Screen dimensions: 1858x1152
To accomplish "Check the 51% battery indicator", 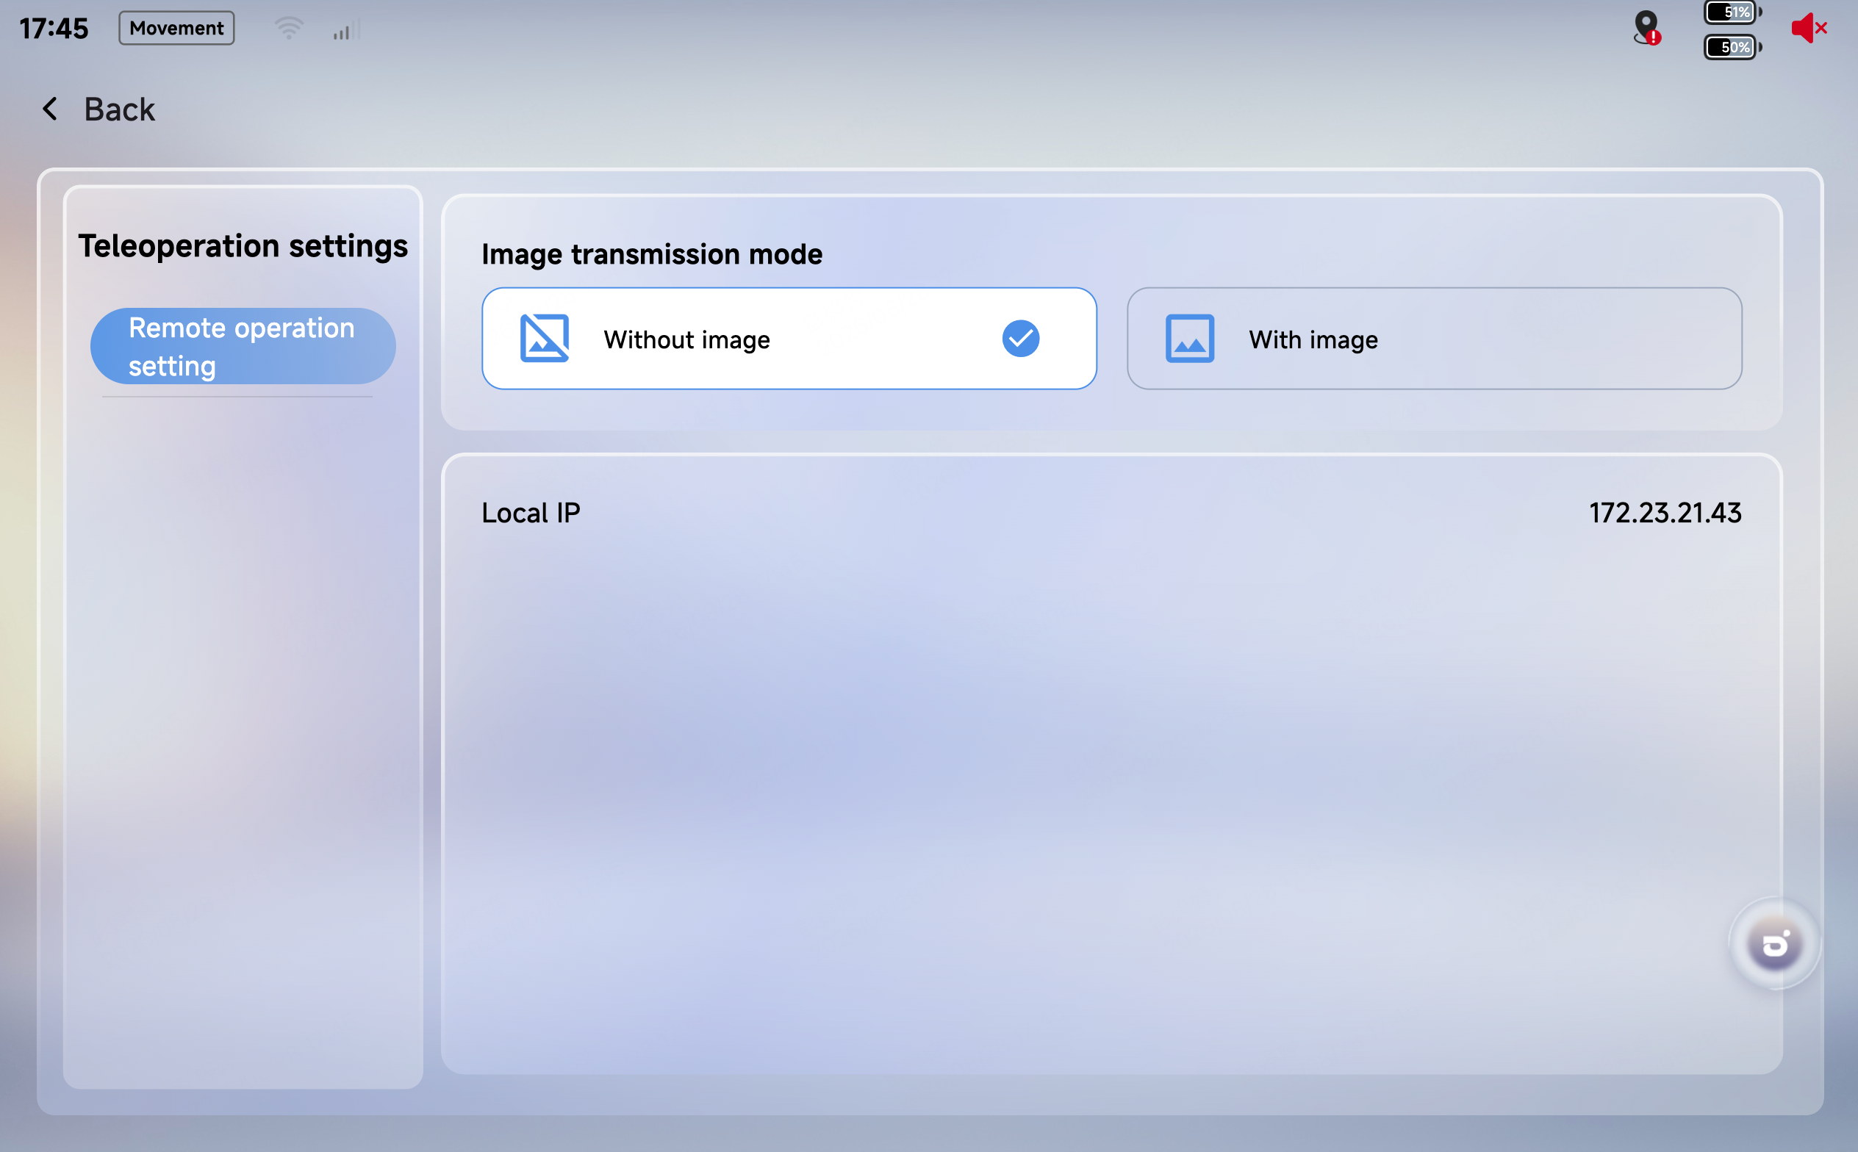I will pyautogui.click(x=1732, y=12).
